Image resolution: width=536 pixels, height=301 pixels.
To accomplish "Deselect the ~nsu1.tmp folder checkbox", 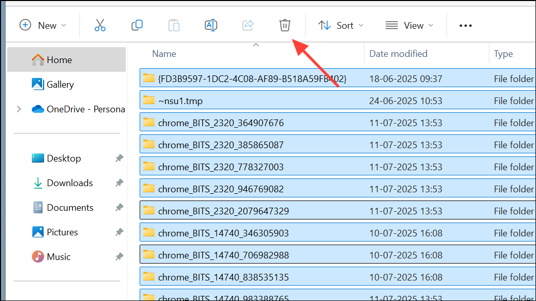I will [147, 101].
